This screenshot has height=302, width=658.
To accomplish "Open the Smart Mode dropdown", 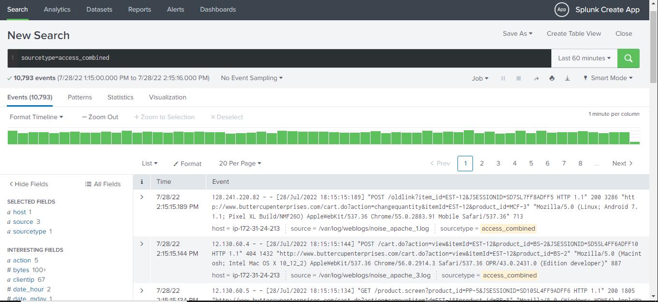I will coord(608,78).
